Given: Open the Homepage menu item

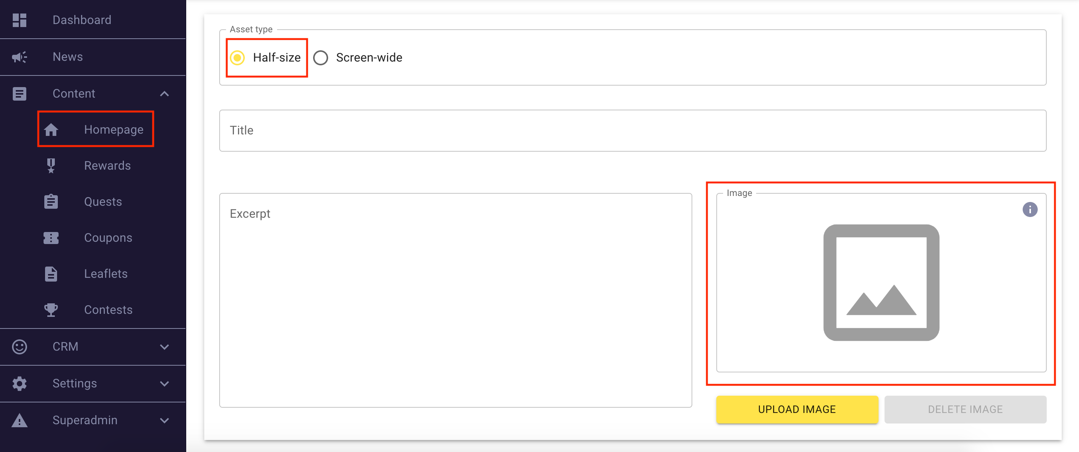Looking at the screenshot, I should coord(113,130).
